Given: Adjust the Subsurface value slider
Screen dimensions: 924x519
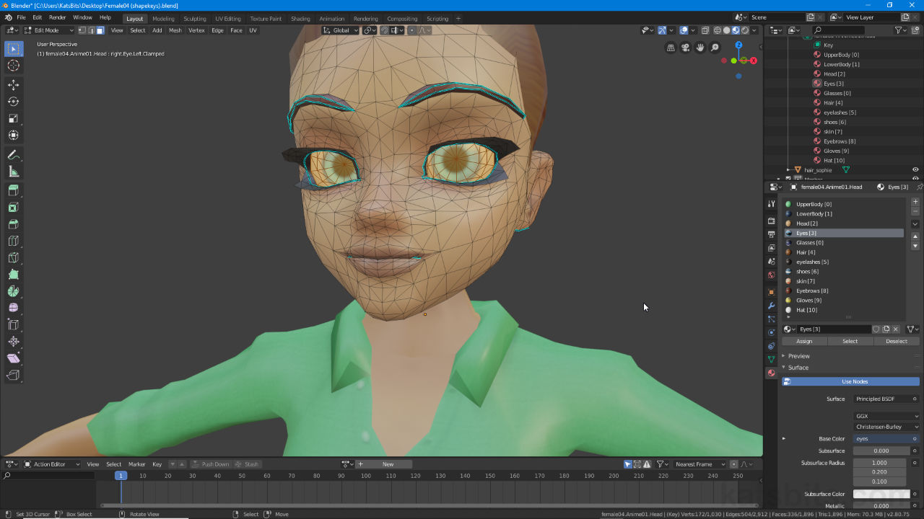Looking at the screenshot, I should click(x=881, y=451).
